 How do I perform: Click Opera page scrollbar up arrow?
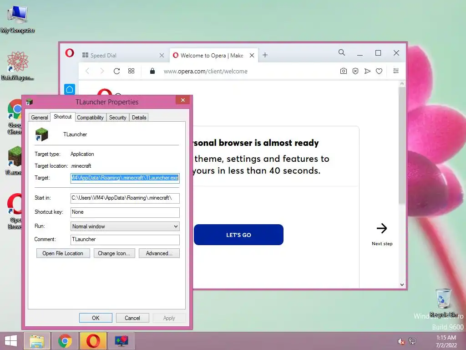point(402,84)
